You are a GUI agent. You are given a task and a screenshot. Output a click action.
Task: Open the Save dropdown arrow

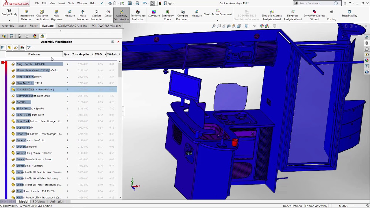133,3
